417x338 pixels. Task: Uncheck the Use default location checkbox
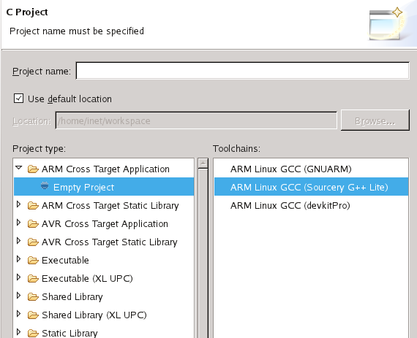(x=18, y=99)
